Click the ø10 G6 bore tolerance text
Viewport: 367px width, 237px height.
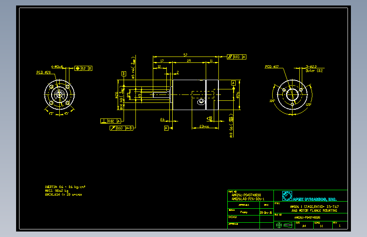point(231,126)
